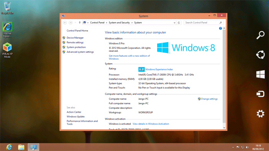This screenshot has width=269, height=151.
Task: Select the Recycle Bin desktop icon
Action: [7, 8]
